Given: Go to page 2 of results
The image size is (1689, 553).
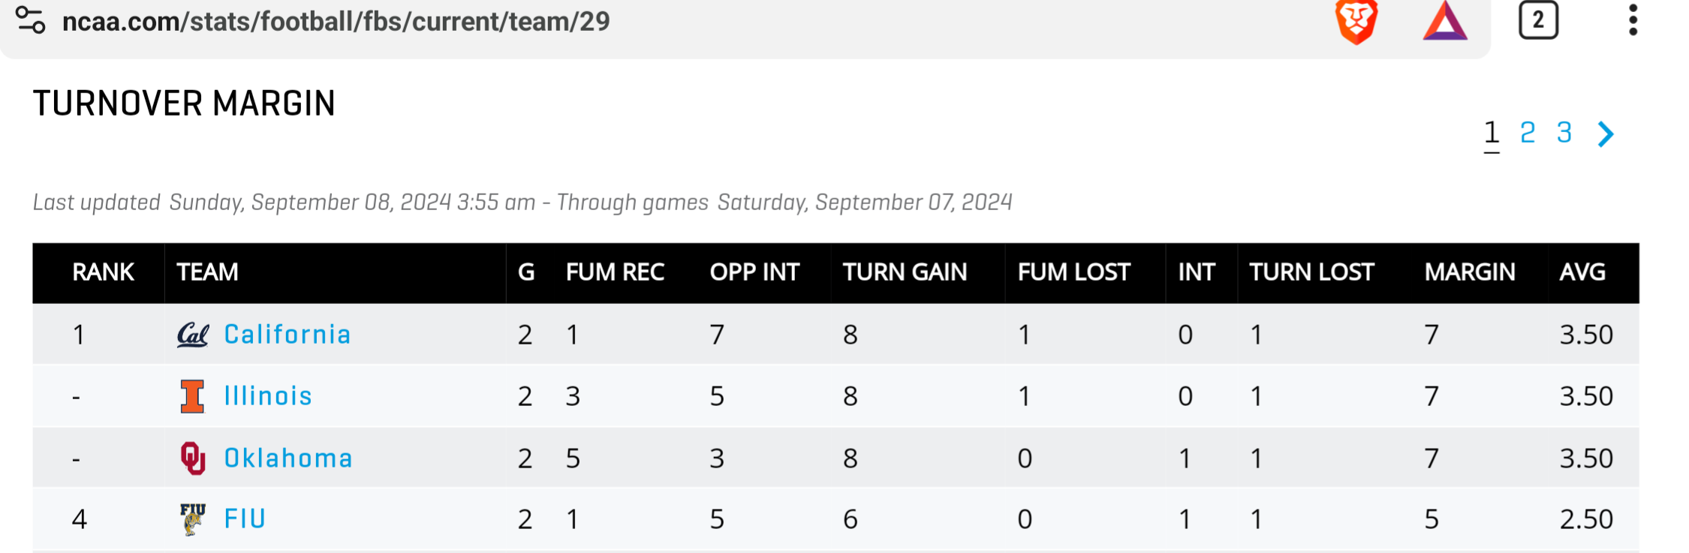Looking at the screenshot, I should pos(1528,133).
